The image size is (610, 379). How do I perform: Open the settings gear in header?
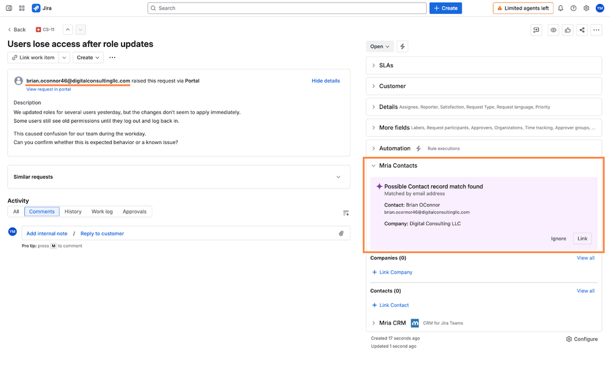click(586, 8)
